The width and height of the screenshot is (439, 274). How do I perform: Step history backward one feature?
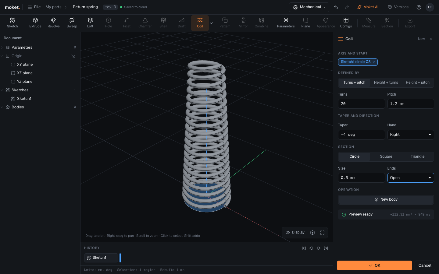(x=311, y=248)
